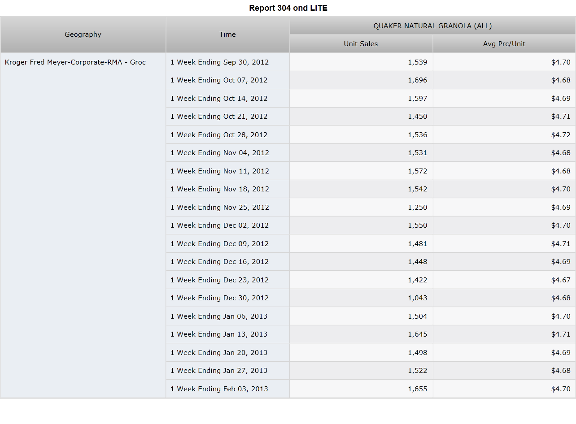
Task: Click the $4.68 price for Nov 11, 2012
Action: 561,171
